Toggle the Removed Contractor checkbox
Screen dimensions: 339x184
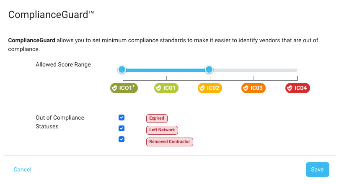coord(122,139)
